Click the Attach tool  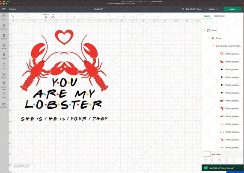point(220,161)
